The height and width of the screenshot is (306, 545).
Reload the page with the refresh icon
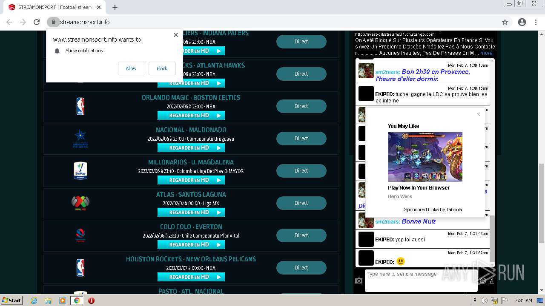tap(37, 22)
